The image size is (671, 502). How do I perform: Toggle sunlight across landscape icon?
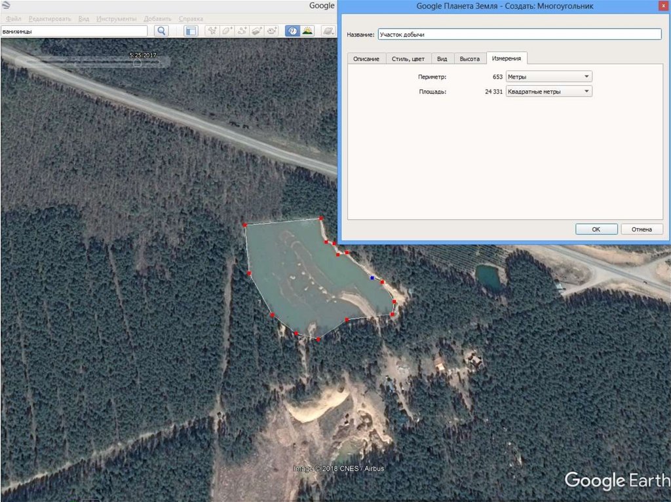click(307, 31)
